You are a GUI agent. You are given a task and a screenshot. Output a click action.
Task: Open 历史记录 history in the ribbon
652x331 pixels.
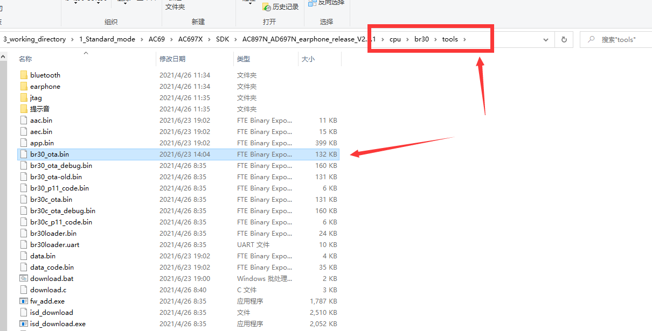coord(280,6)
